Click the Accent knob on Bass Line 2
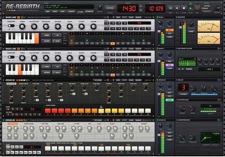Viewport: 225px width, 157px height. coord(82,58)
